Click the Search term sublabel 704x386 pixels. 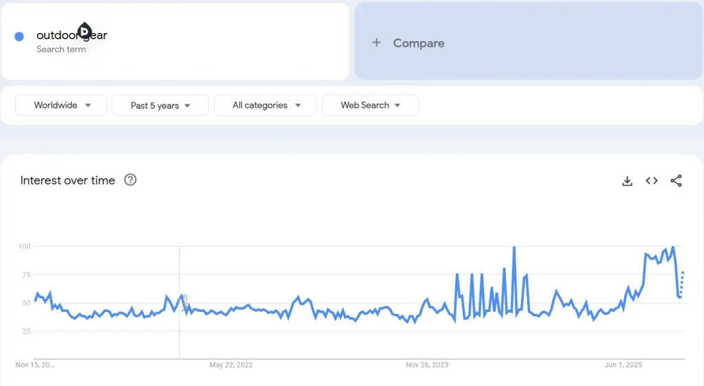click(x=61, y=49)
